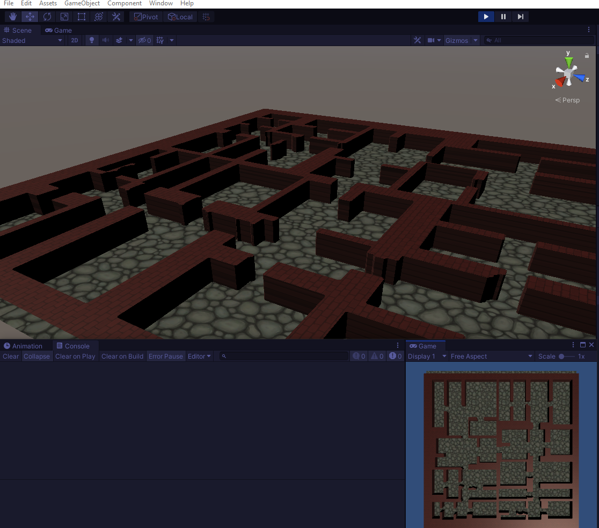Open the Console panel options menu
The width and height of the screenshot is (599, 528).
(x=398, y=345)
